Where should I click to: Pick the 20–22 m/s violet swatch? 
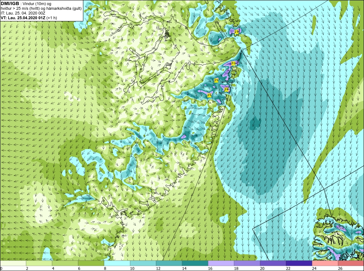pos(273,263)
